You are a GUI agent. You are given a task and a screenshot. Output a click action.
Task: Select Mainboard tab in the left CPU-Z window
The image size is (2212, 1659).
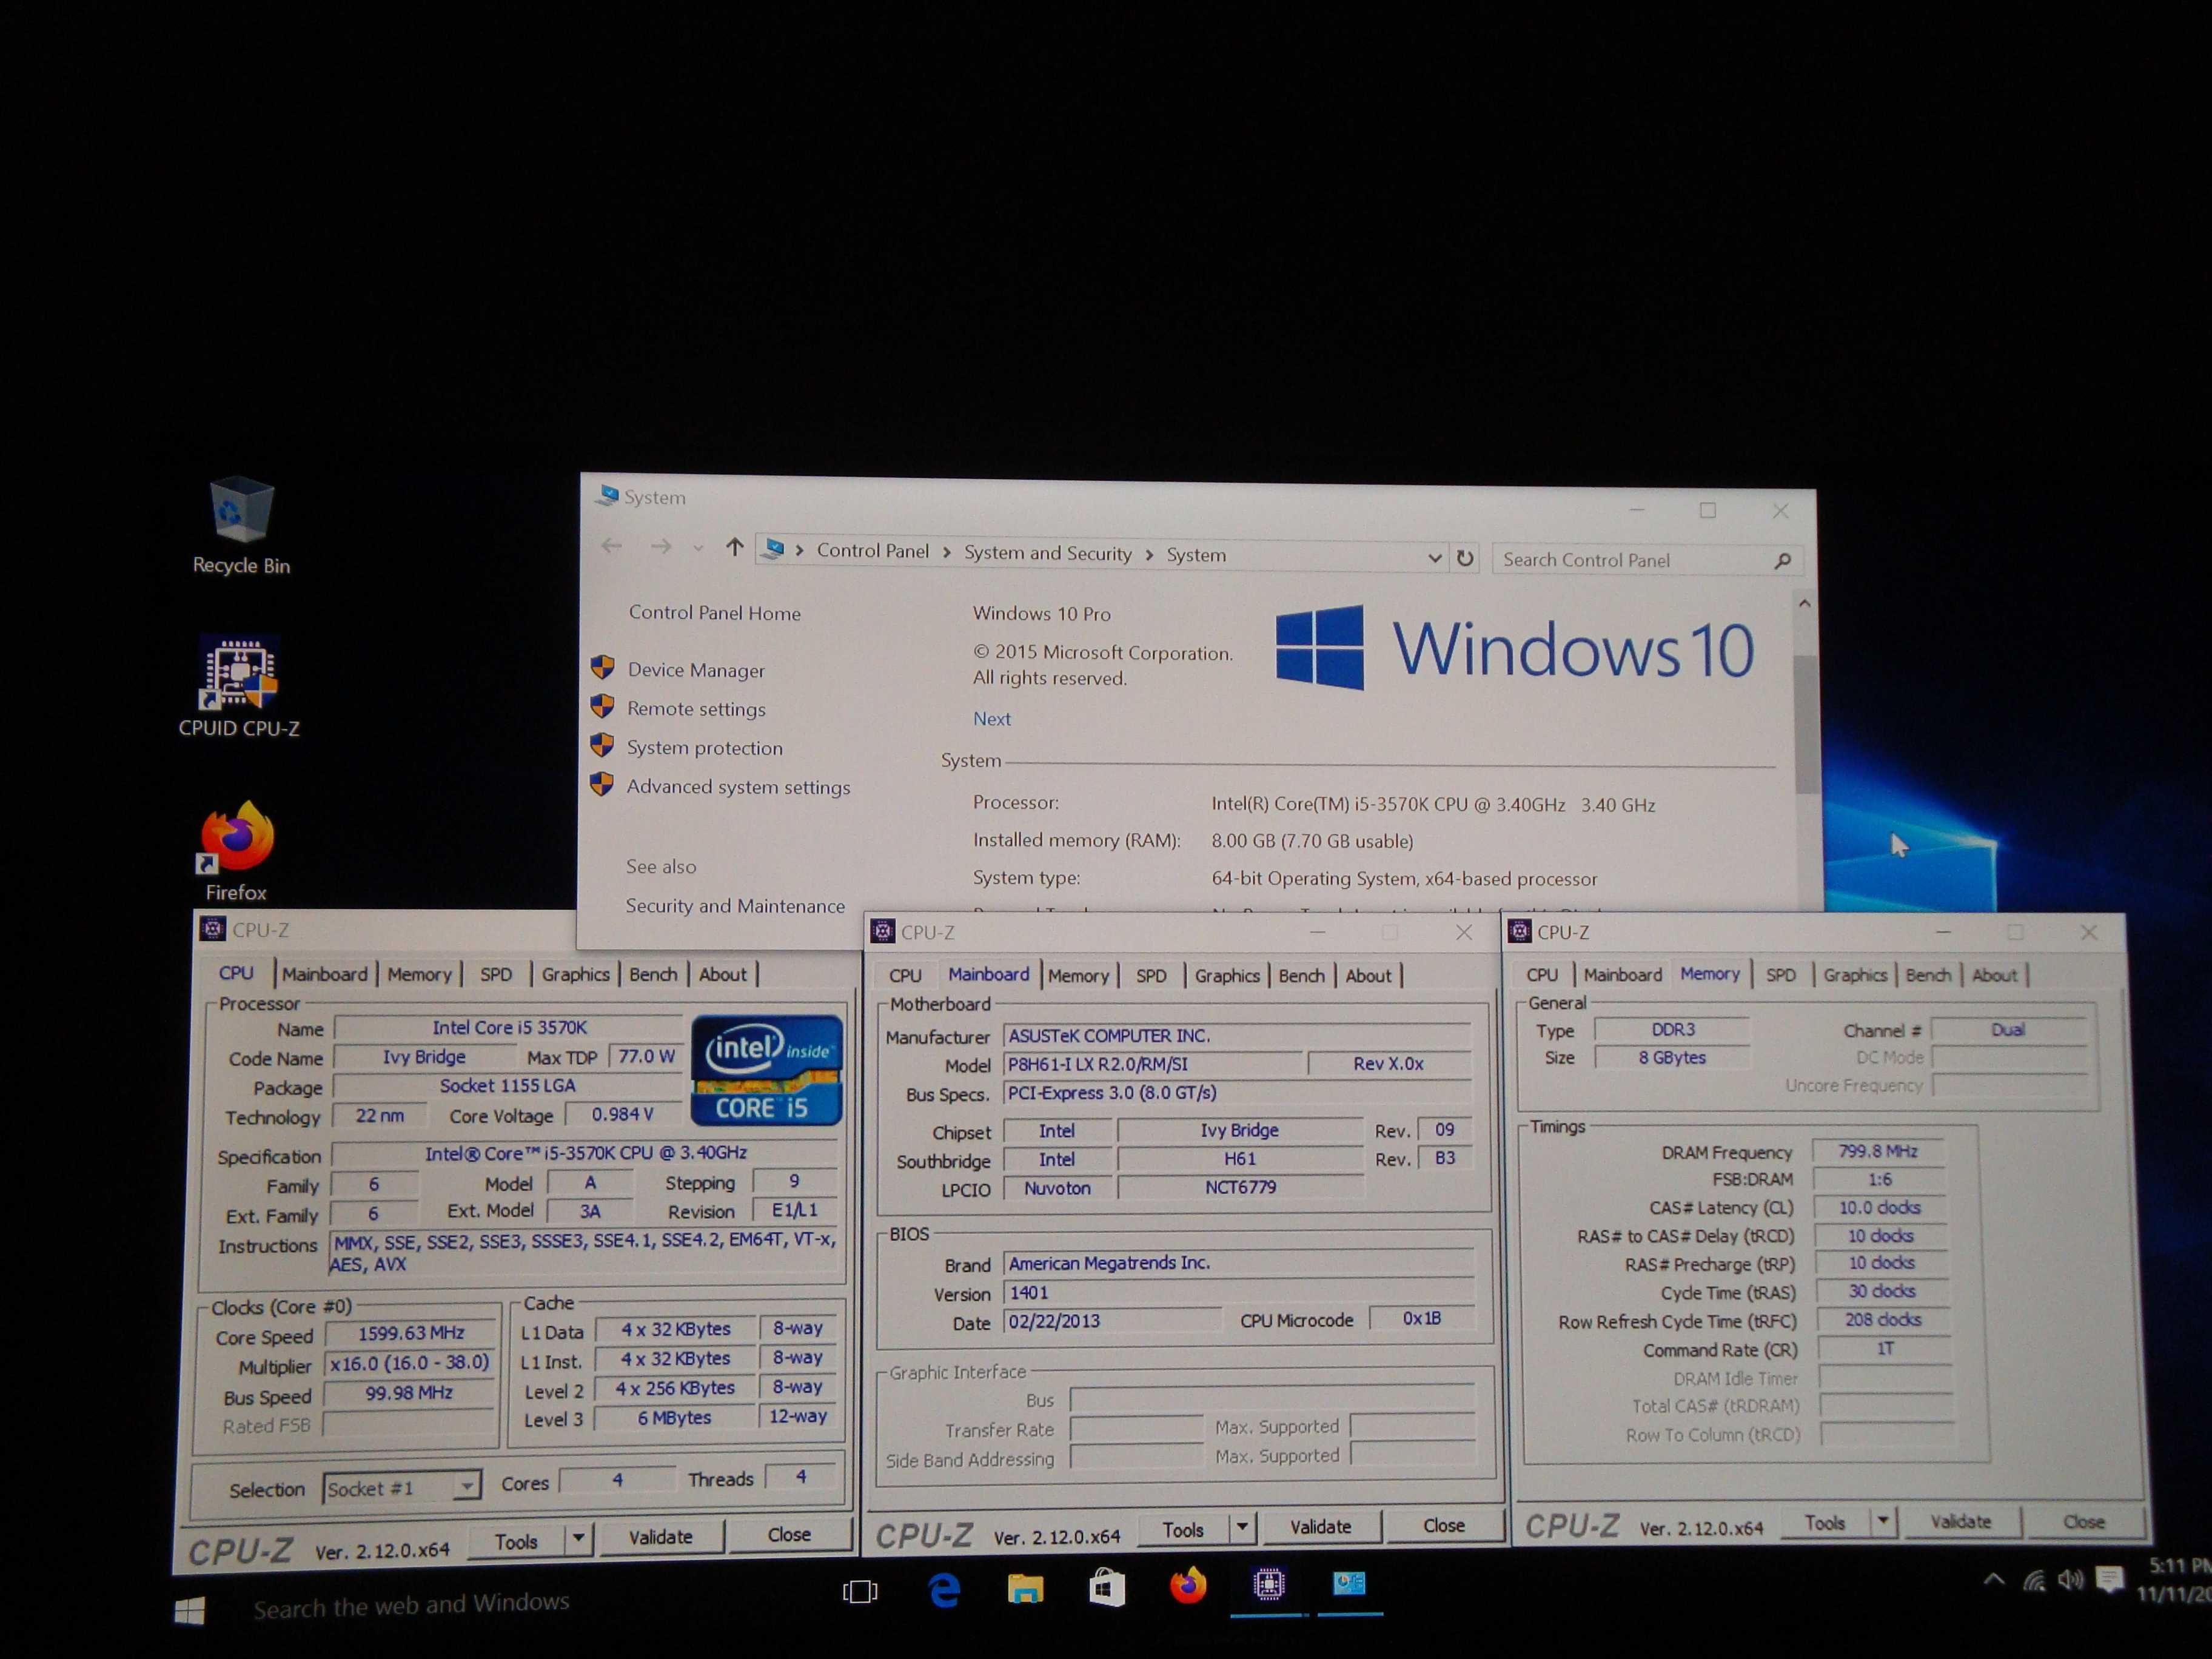324,974
